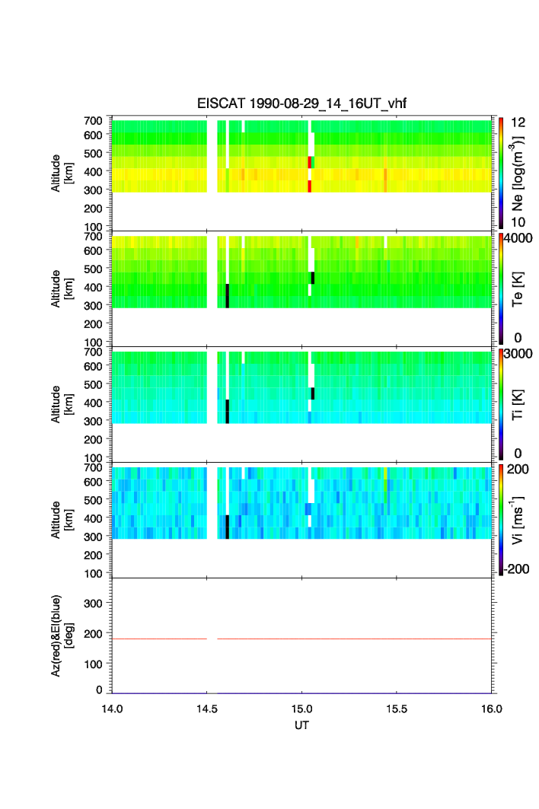The width and height of the screenshot is (539, 809).
Task: Click the 0 value under Ti color bar
Action: tap(518, 454)
